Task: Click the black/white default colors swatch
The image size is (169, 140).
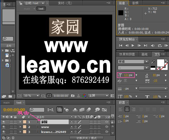Action: pyautogui.click(x=153, y=68)
